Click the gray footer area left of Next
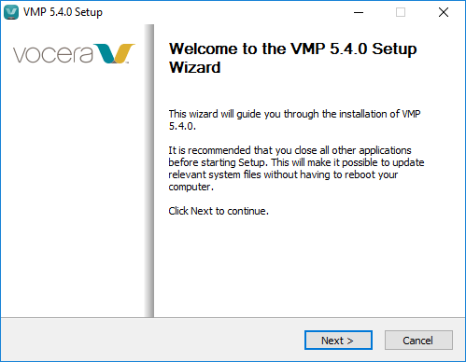Screen dimensions: 466x362 click(152, 340)
